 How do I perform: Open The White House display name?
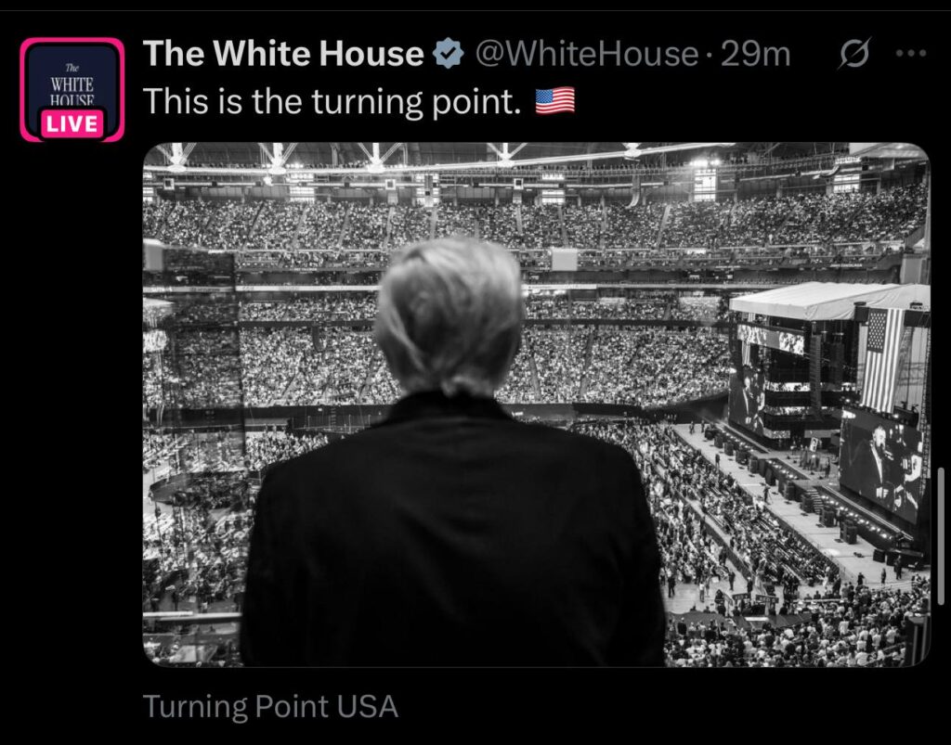[x=283, y=55]
